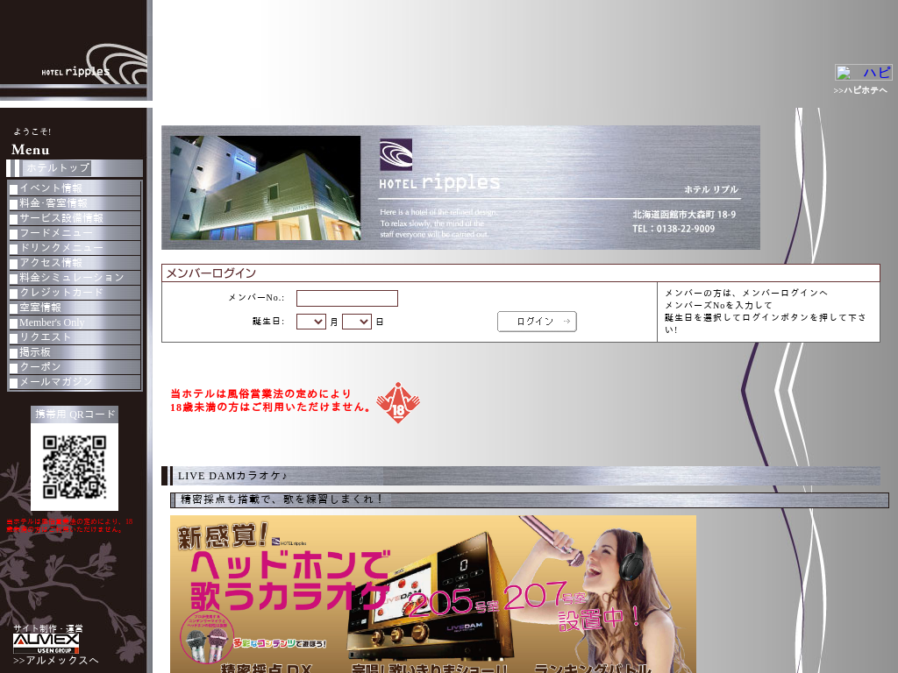Click the ALMEX USEN GROUP logo
Viewport: 898px width, 673px height.
tap(46, 643)
